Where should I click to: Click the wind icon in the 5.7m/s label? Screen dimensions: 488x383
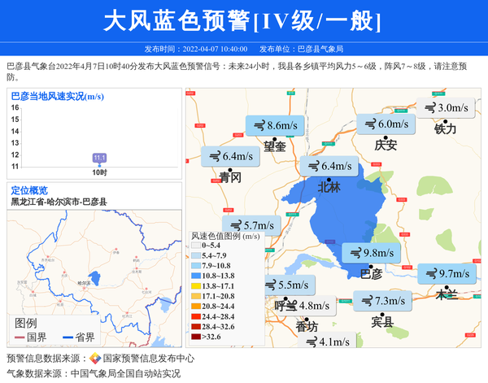pyautogui.click(x=236, y=226)
